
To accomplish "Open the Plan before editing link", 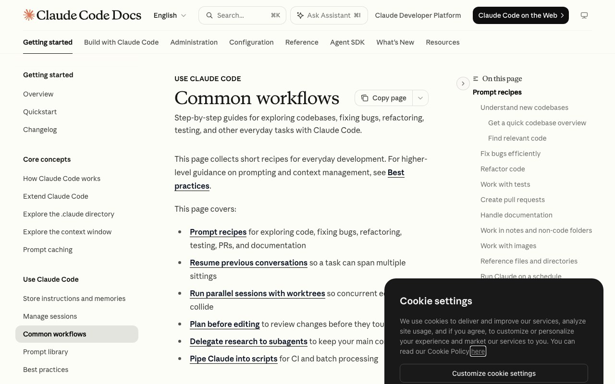I will (x=225, y=324).
